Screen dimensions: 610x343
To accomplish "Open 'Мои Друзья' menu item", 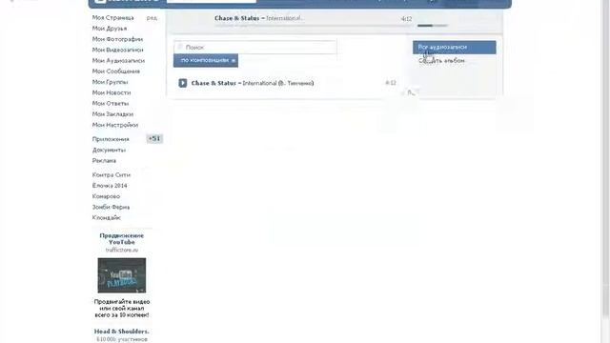I will [x=110, y=29].
